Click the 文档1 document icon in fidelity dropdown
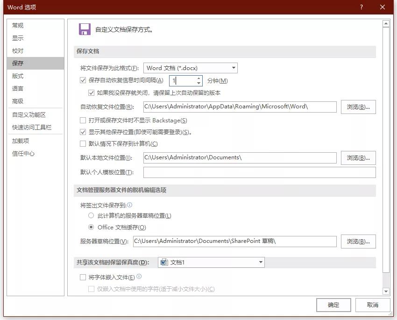The height and width of the screenshot is (320, 397). coord(163,262)
